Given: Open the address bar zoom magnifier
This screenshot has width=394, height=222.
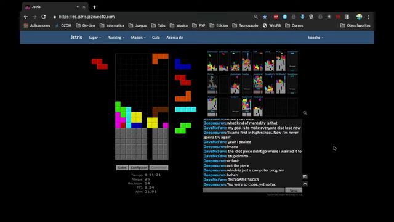Looking at the screenshot, I should (256, 17).
